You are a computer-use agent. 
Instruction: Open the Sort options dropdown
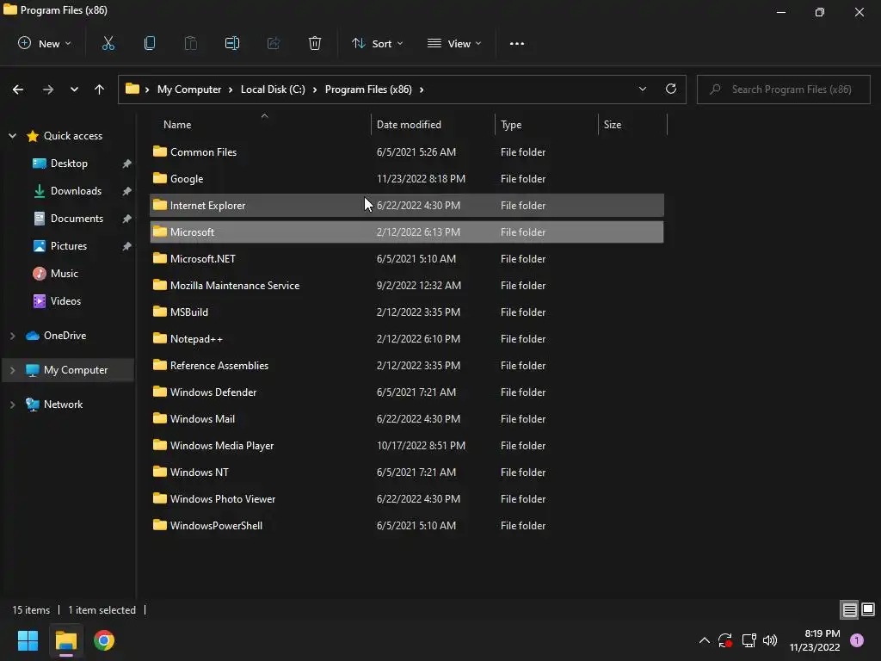coord(377,43)
